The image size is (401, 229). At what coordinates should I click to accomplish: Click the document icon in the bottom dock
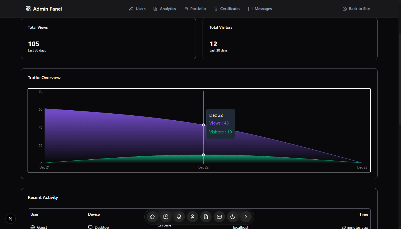[x=206, y=217]
